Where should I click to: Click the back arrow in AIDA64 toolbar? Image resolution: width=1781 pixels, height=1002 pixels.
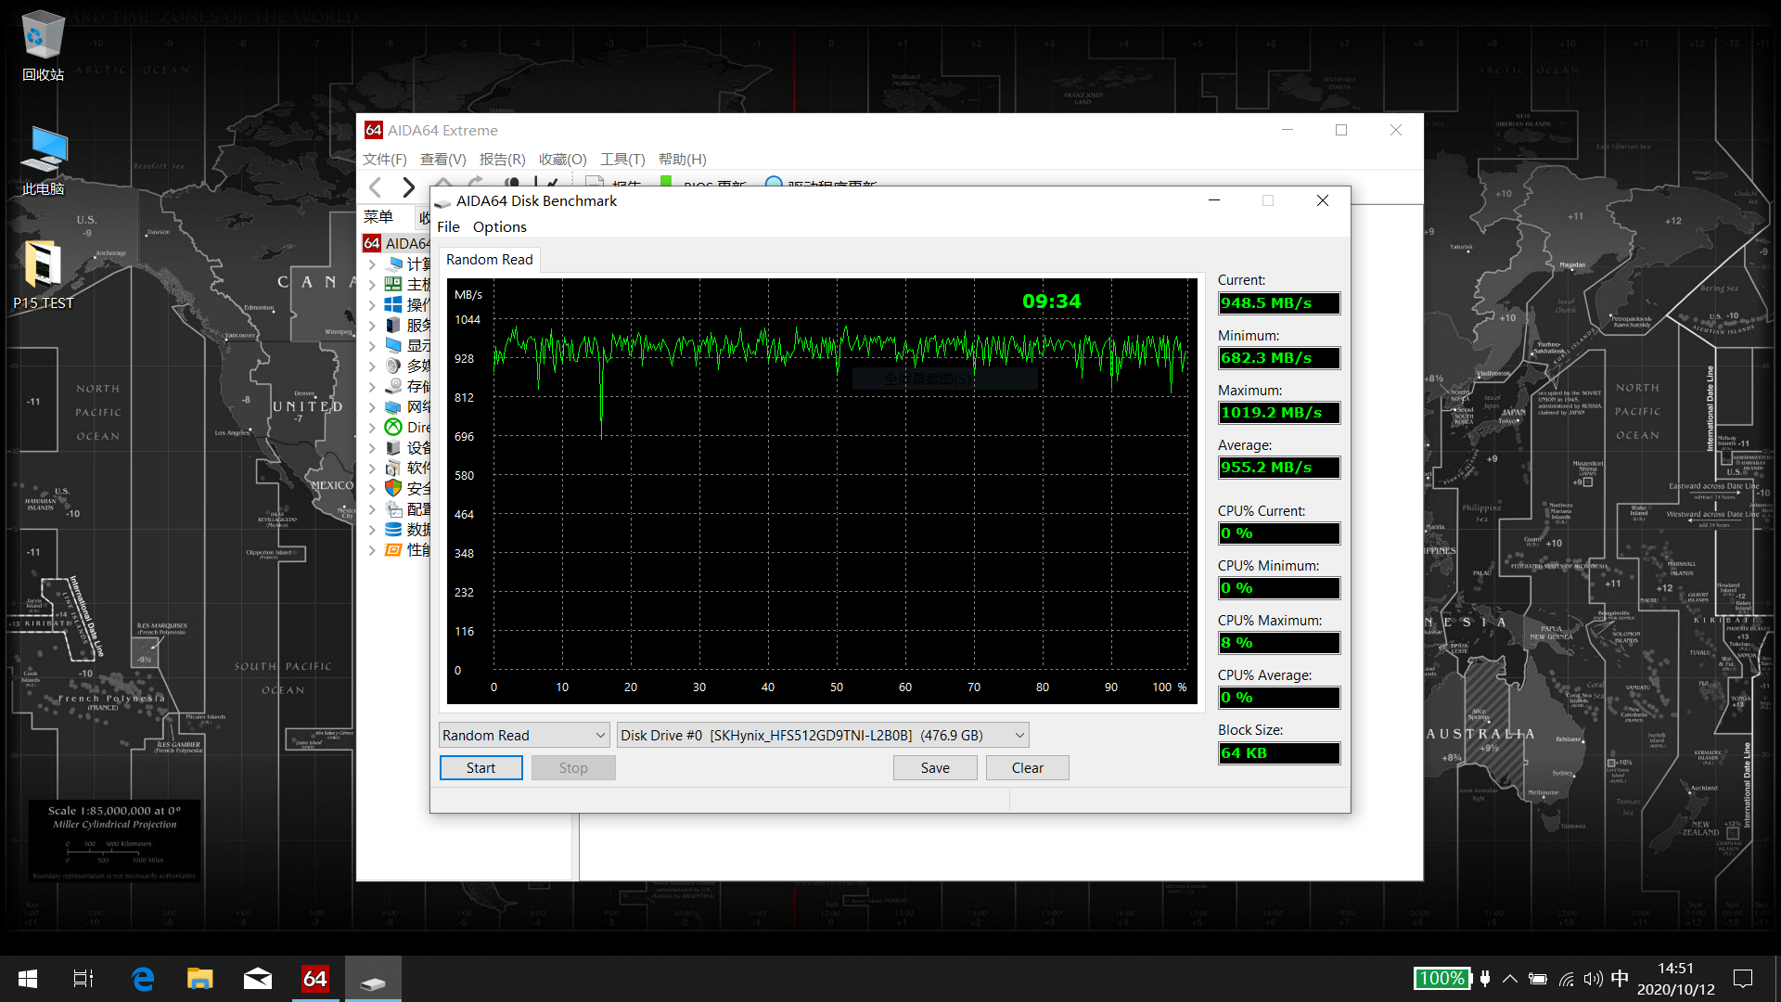coord(375,187)
